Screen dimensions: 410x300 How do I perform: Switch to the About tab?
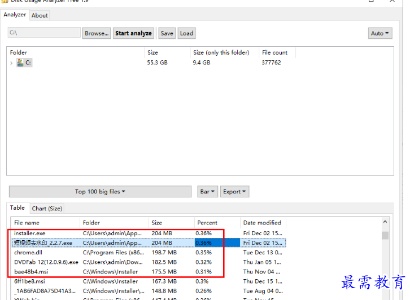click(x=40, y=15)
